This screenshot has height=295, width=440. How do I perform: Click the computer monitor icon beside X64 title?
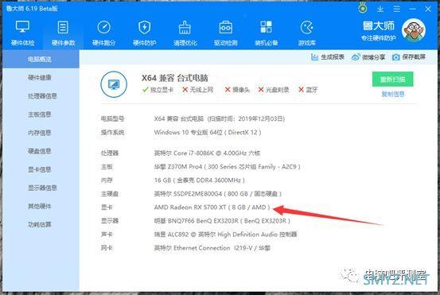tap(114, 84)
